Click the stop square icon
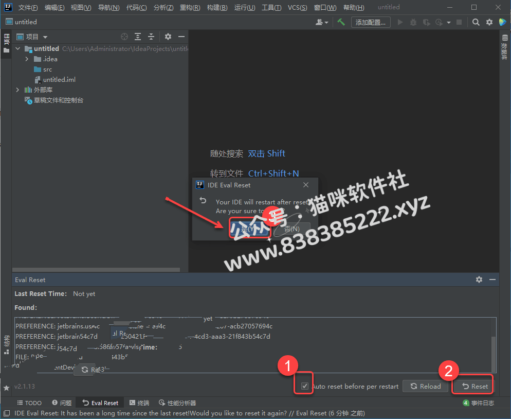This screenshot has height=419, width=511. click(x=459, y=22)
